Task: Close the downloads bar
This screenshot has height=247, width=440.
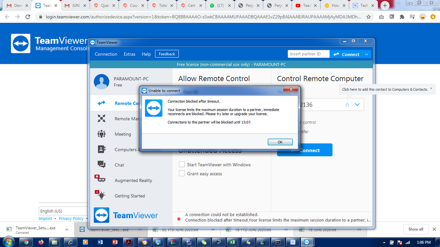Action: 434,229
